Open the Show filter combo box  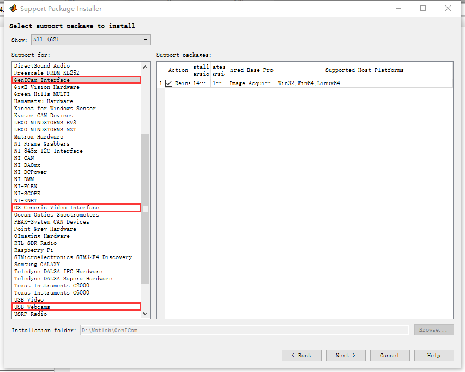coord(90,39)
